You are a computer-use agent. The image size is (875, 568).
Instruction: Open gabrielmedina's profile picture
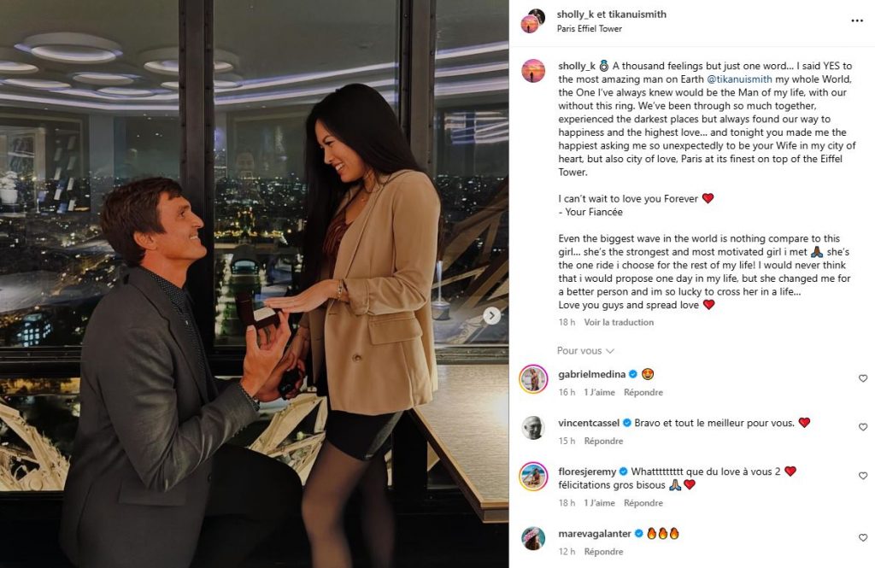533,379
